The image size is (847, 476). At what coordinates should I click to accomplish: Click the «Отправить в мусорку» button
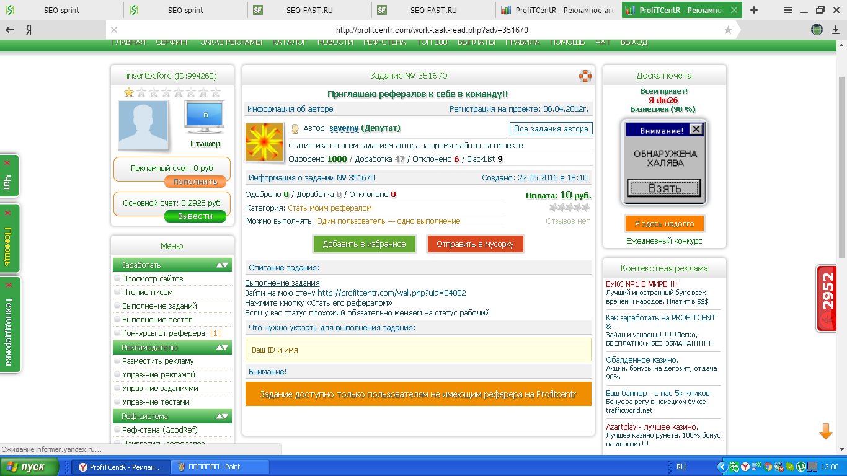tap(476, 244)
